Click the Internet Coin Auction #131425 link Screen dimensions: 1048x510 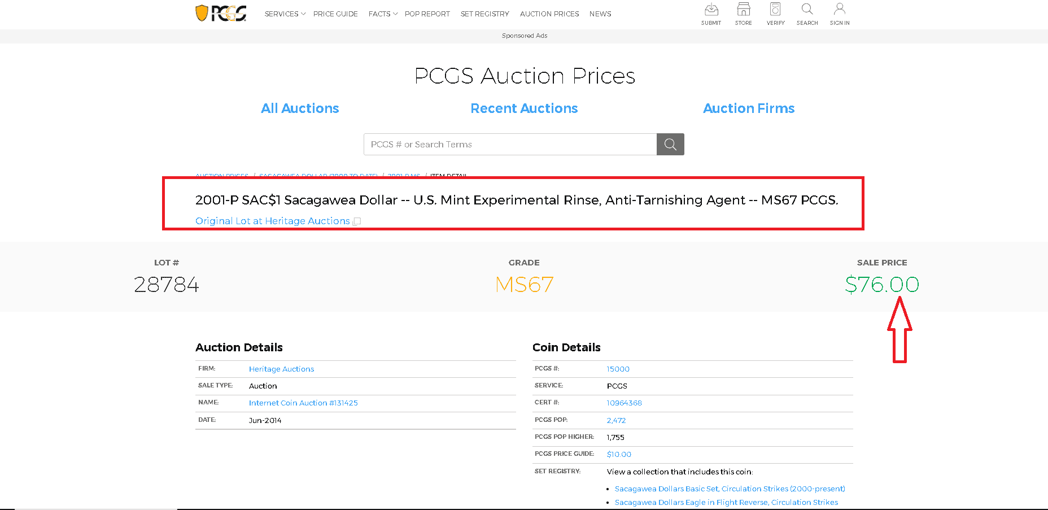coord(303,403)
